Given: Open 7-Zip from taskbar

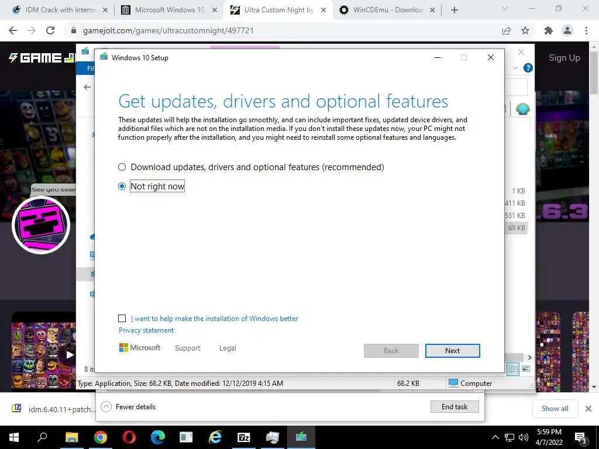Looking at the screenshot, I should coord(244,437).
